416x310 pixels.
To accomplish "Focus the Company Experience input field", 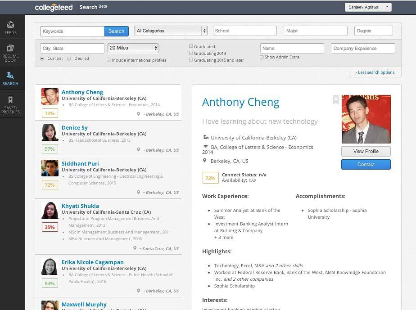I will pos(363,48).
